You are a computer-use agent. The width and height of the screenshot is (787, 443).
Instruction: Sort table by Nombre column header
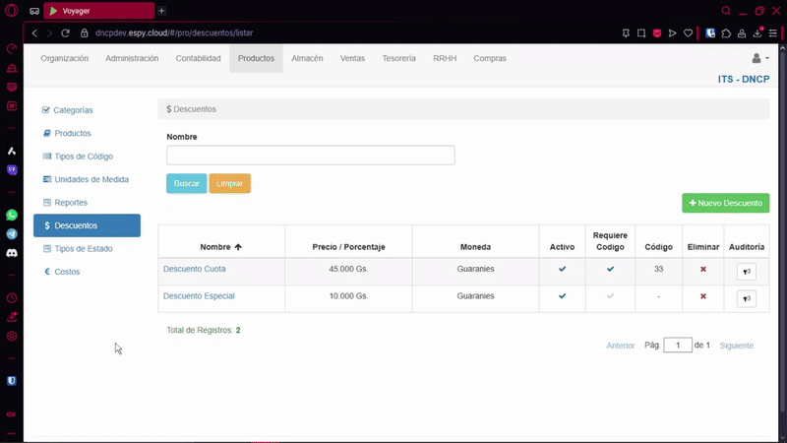(x=220, y=247)
